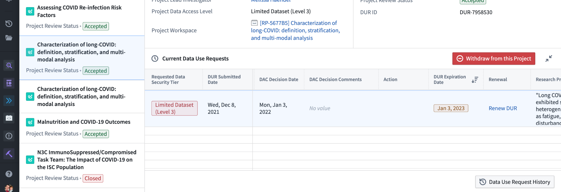Viewport: 561px width, 192px height.
Task: Click clock icon next to Current Data Use Requests
Action: point(155,58)
